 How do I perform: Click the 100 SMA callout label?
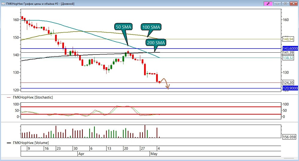click(151, 27)
